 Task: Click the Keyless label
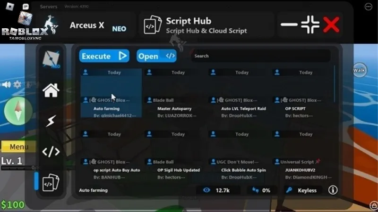(x=307, y=190)
